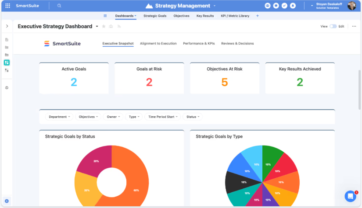Click the first folder icon in sidebar
This screenshot has width=362, height=208.
click(x=7, y=47)
